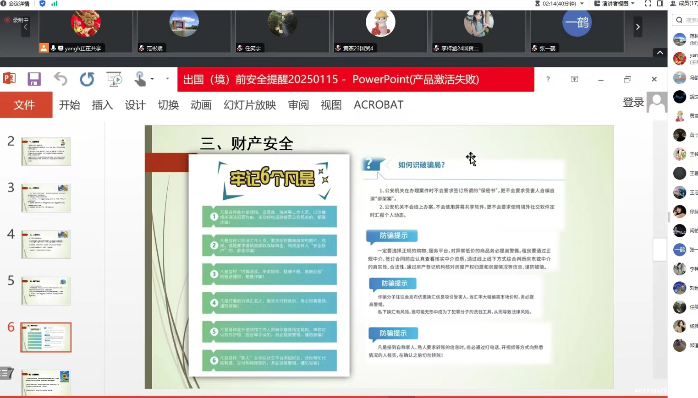Click the Undo arrow icon

[60, 79]
